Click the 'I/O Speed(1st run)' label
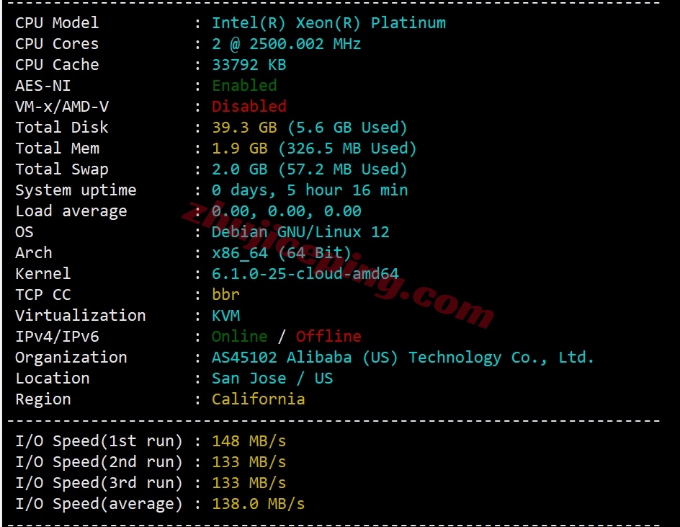This screenshot has width=680, height=527. click(x=99, y=441)
